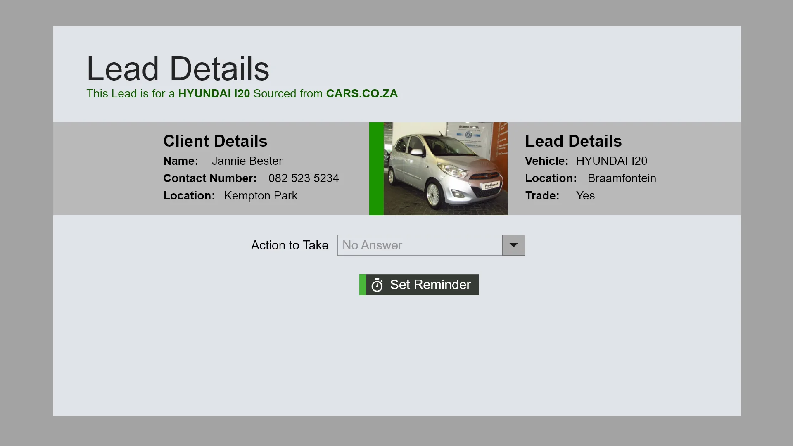The height and width of the screenshot is (446, 793).
Task: Click the lead location Braamfontein
Action: click(x=622, y=178)
